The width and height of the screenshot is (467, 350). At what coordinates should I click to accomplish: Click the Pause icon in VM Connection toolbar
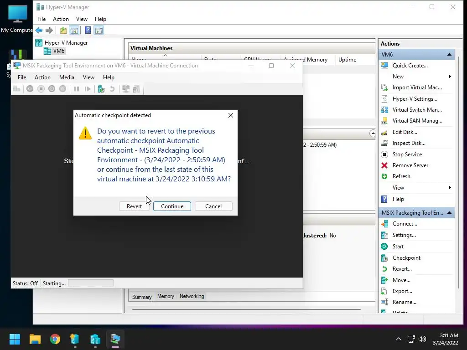(x=77, y=89)
